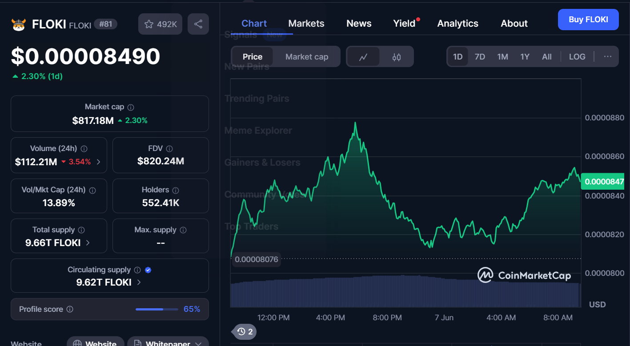
Task: Open the share icon button
Action: 198,24
